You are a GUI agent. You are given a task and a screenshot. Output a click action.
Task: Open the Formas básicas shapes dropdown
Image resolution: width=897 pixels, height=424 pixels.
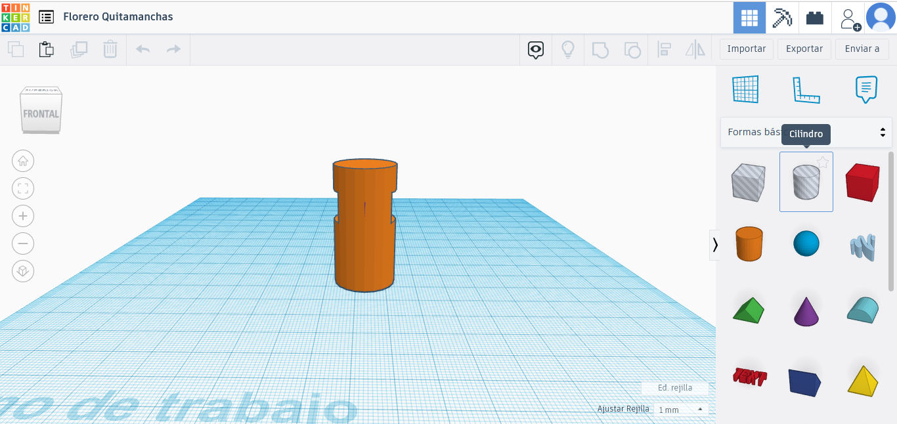coord(806,132)
